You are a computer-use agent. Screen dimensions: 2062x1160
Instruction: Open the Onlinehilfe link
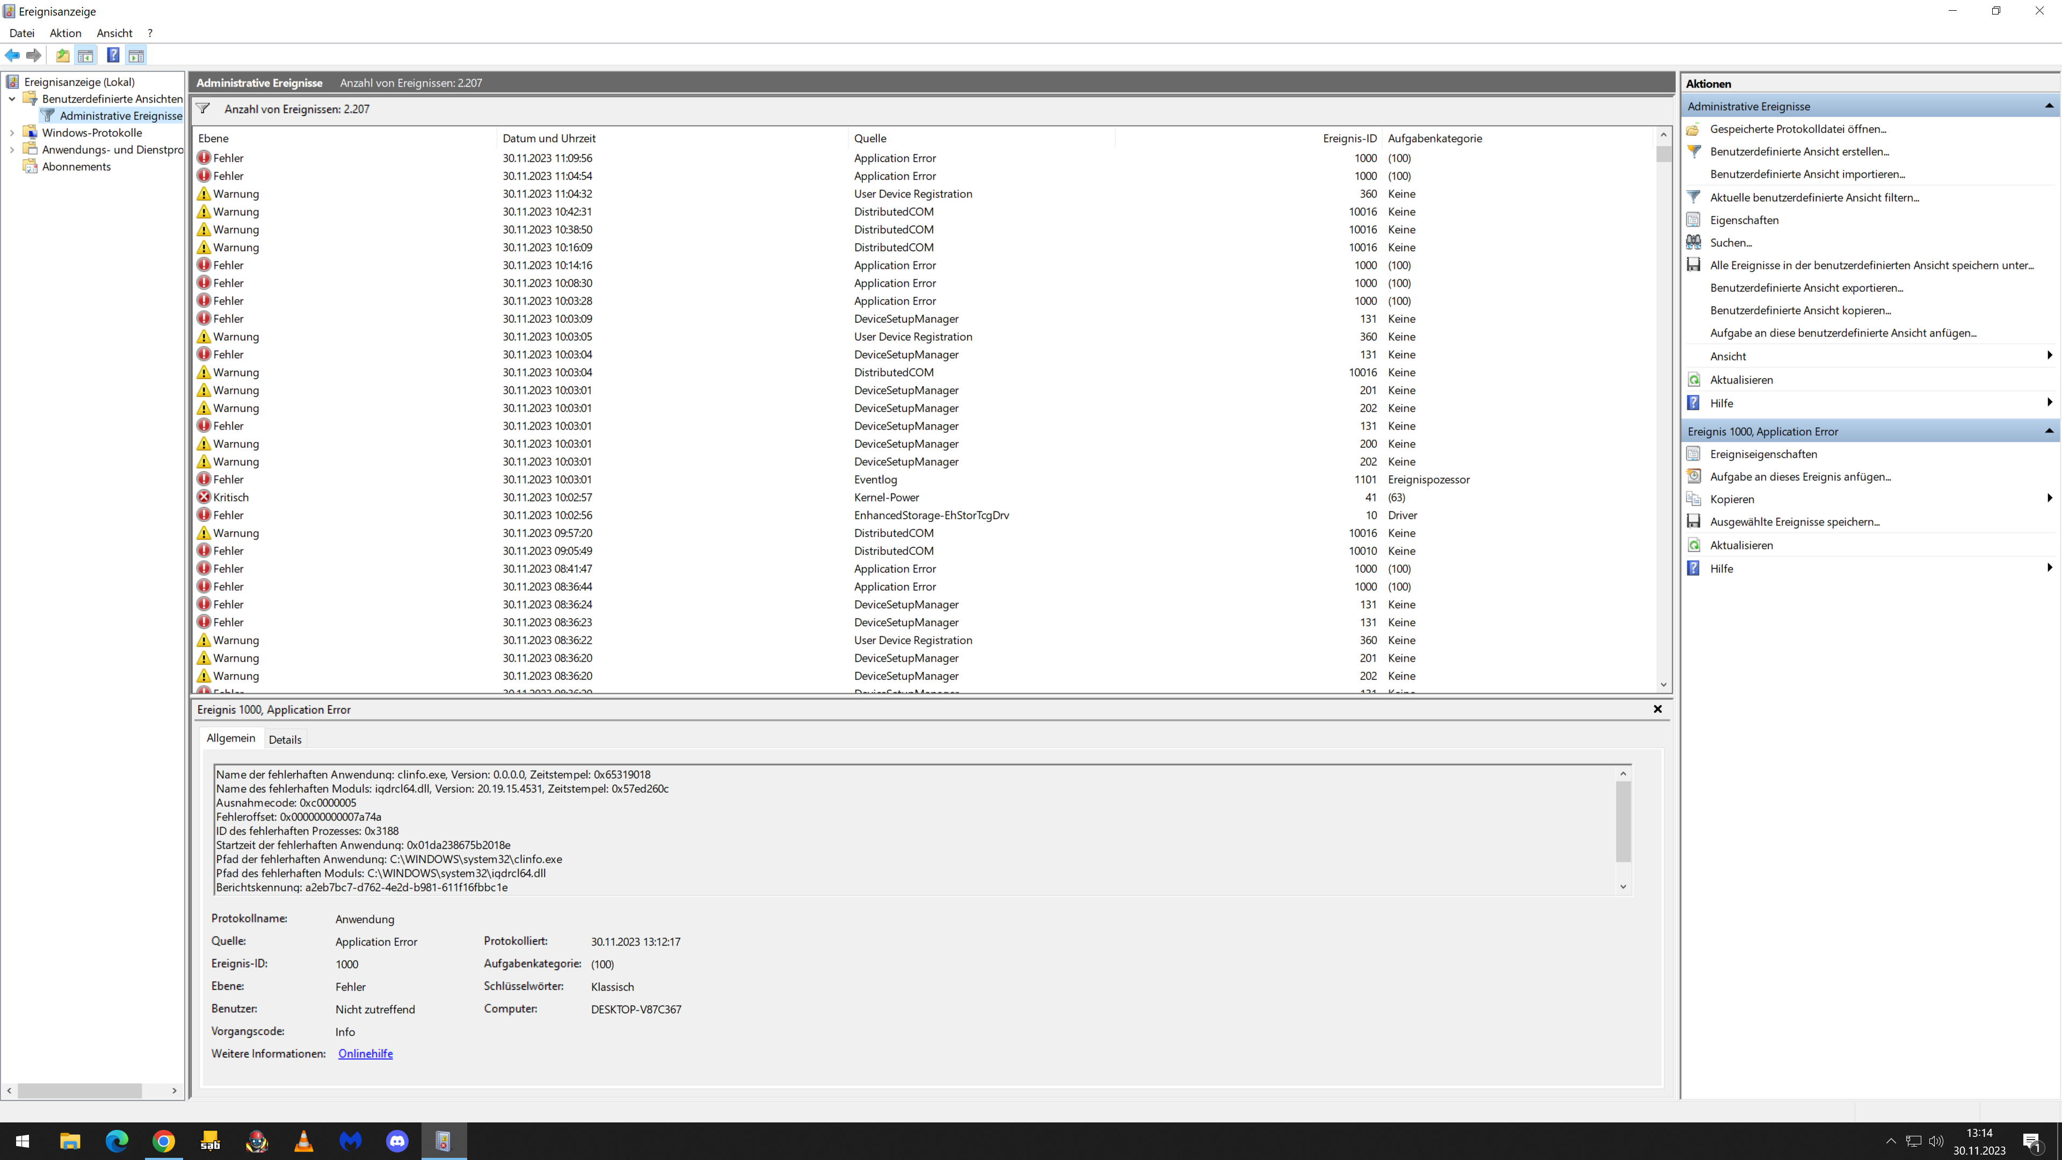(365, 1054)
